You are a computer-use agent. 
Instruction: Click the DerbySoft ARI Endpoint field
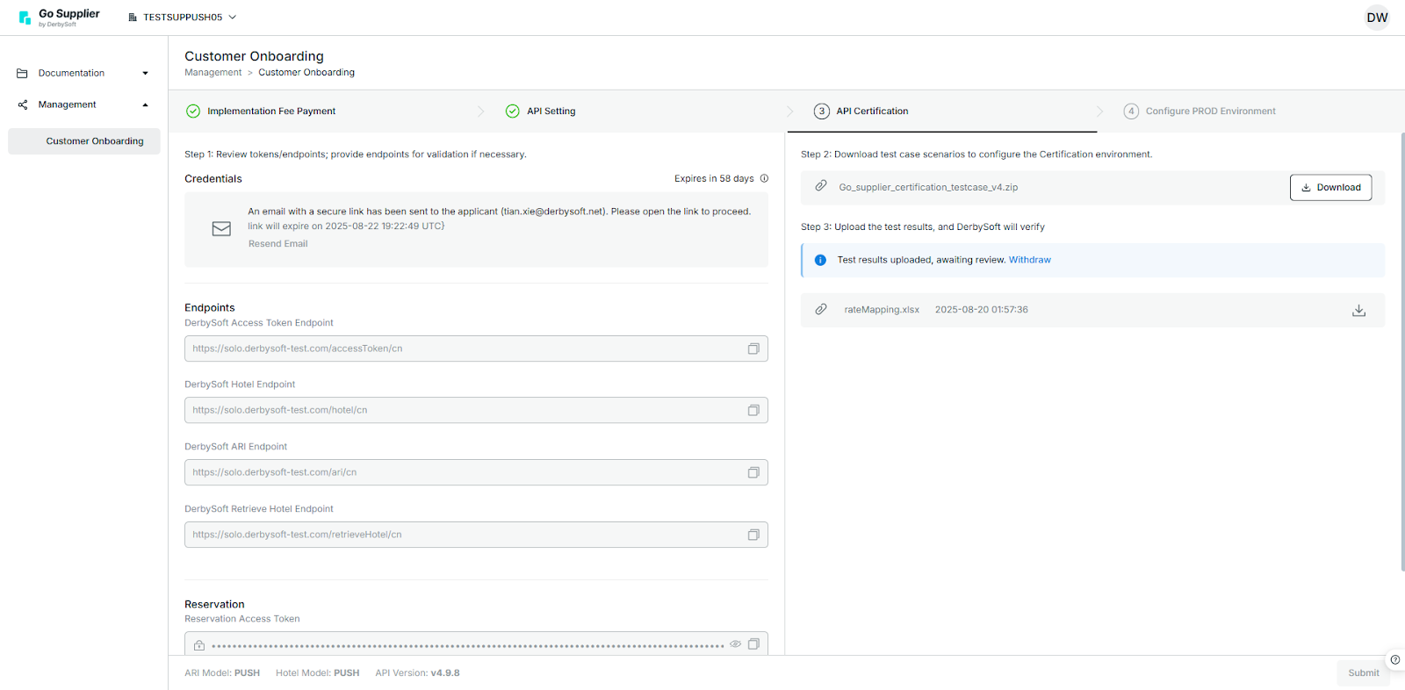pos(476,472)
